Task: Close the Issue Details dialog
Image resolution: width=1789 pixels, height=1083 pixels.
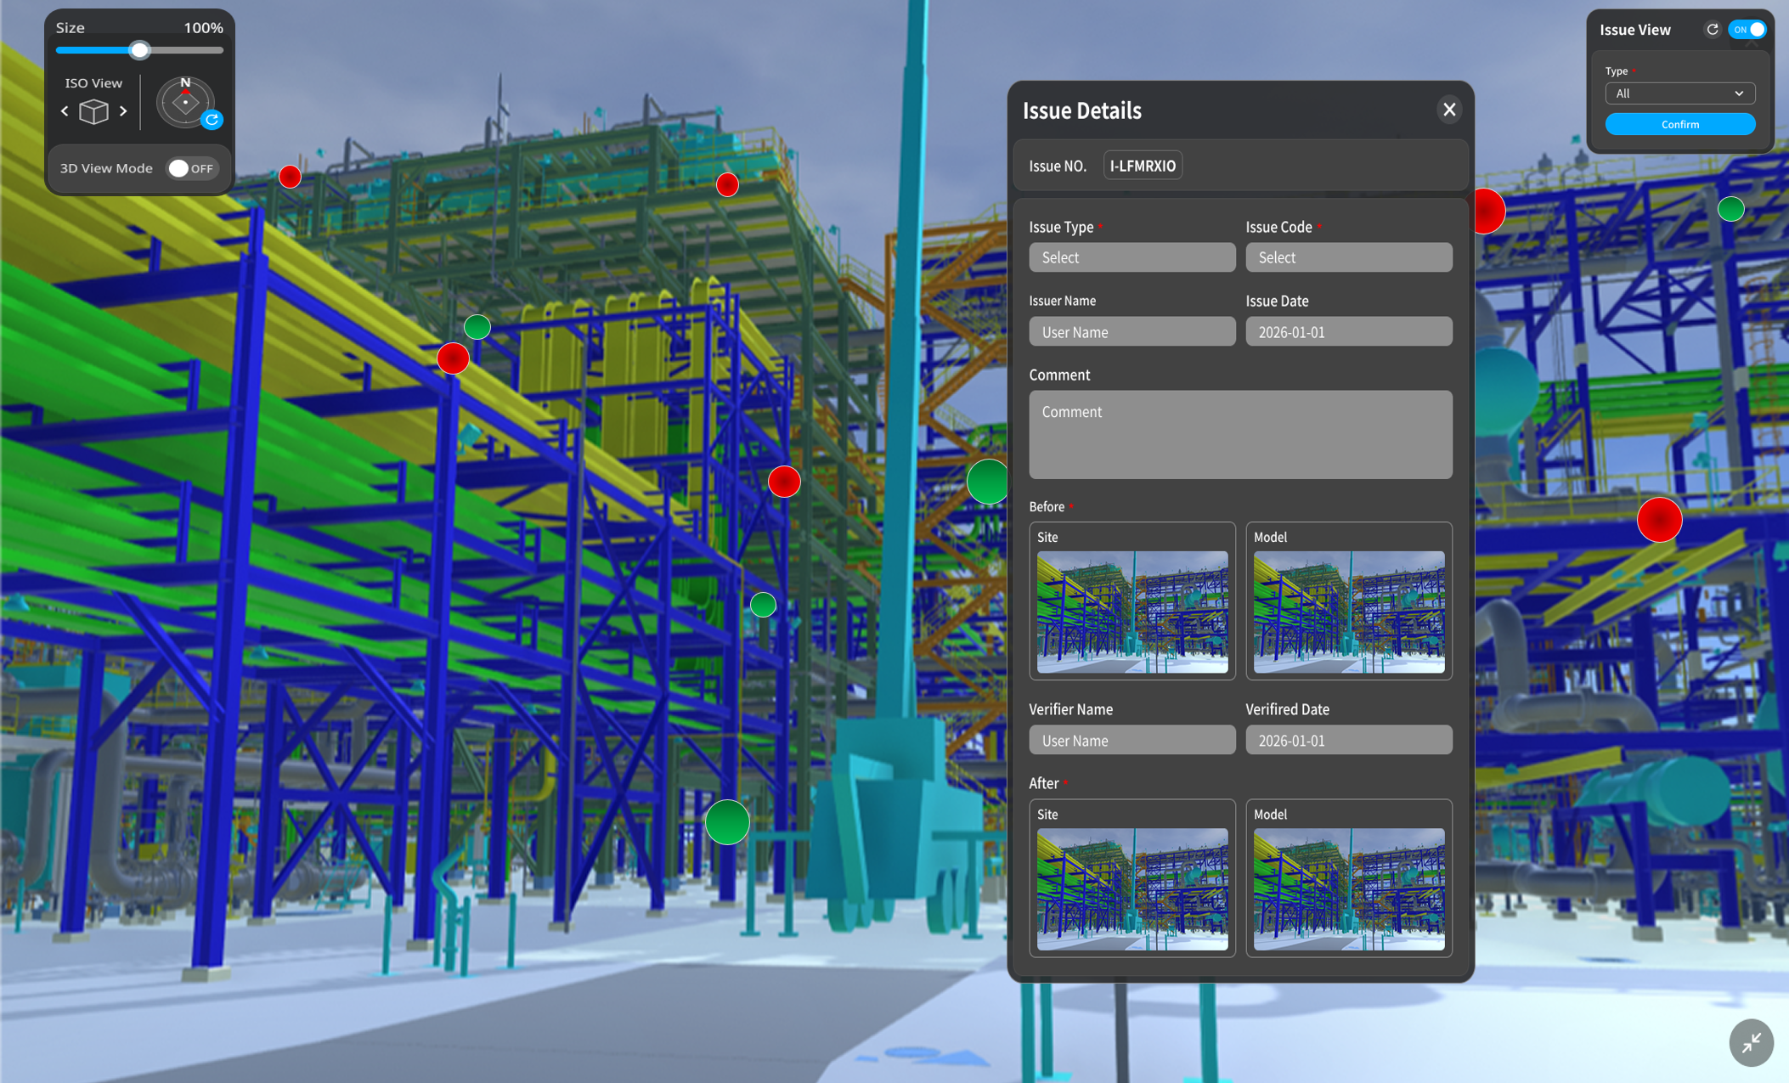Action: [1449, 110]
